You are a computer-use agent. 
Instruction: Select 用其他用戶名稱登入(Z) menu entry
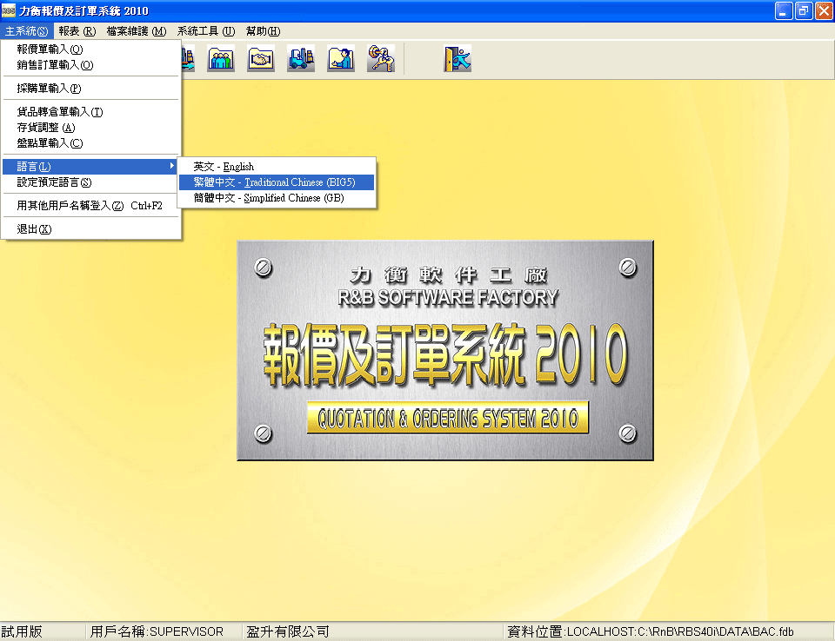(x=91, y=206)
